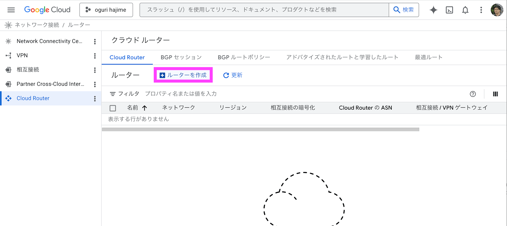Image resolution: width=507 pixels, height=226 pixels.
Task: Click the breadcrumb network connectivity icon
Action: click(x=8, y=25)
